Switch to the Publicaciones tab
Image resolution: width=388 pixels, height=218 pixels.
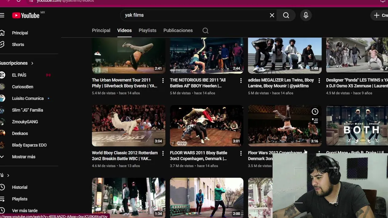point(178,30)
